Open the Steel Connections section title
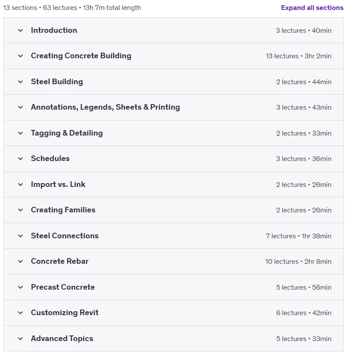 (65, 236)
